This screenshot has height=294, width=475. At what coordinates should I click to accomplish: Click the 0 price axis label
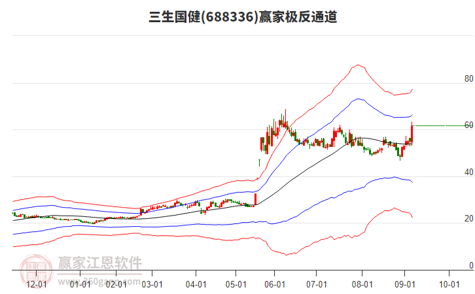click(x=471, y=265)
